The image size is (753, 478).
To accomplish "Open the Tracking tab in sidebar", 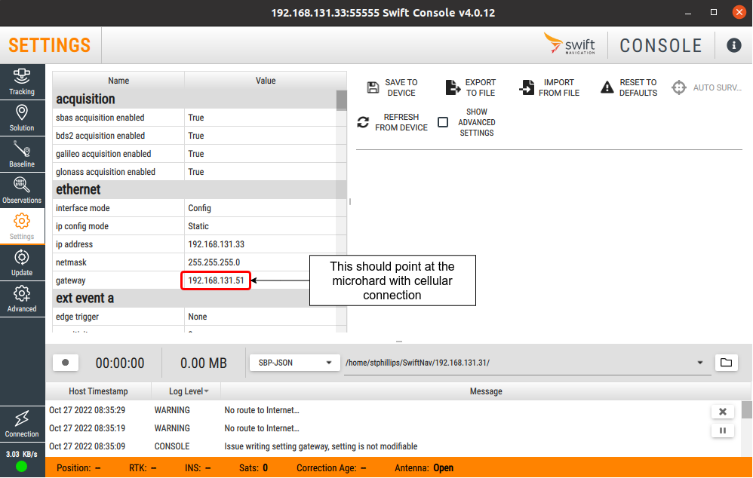I will pos(22,81).
